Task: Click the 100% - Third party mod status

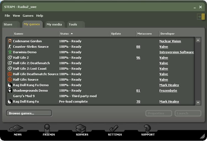Action: [x=78, y=96]
